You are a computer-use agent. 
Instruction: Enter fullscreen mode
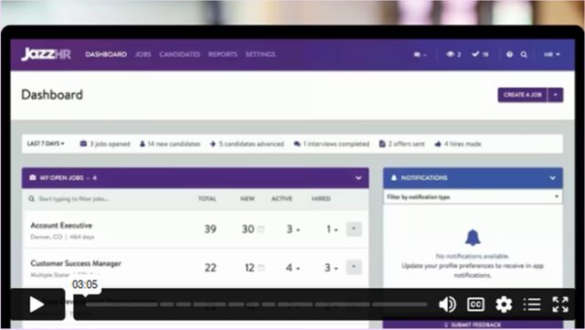pos(560,304)
